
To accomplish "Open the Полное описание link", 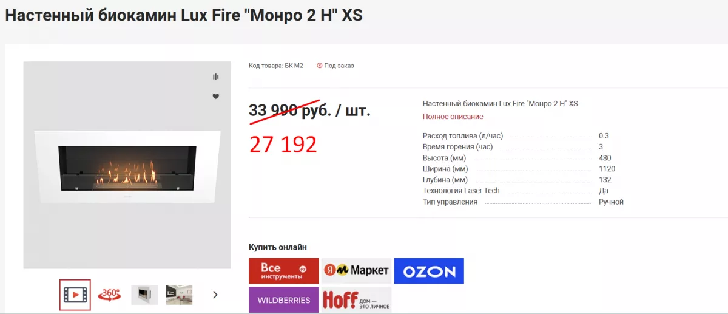I will click(453, 117).
